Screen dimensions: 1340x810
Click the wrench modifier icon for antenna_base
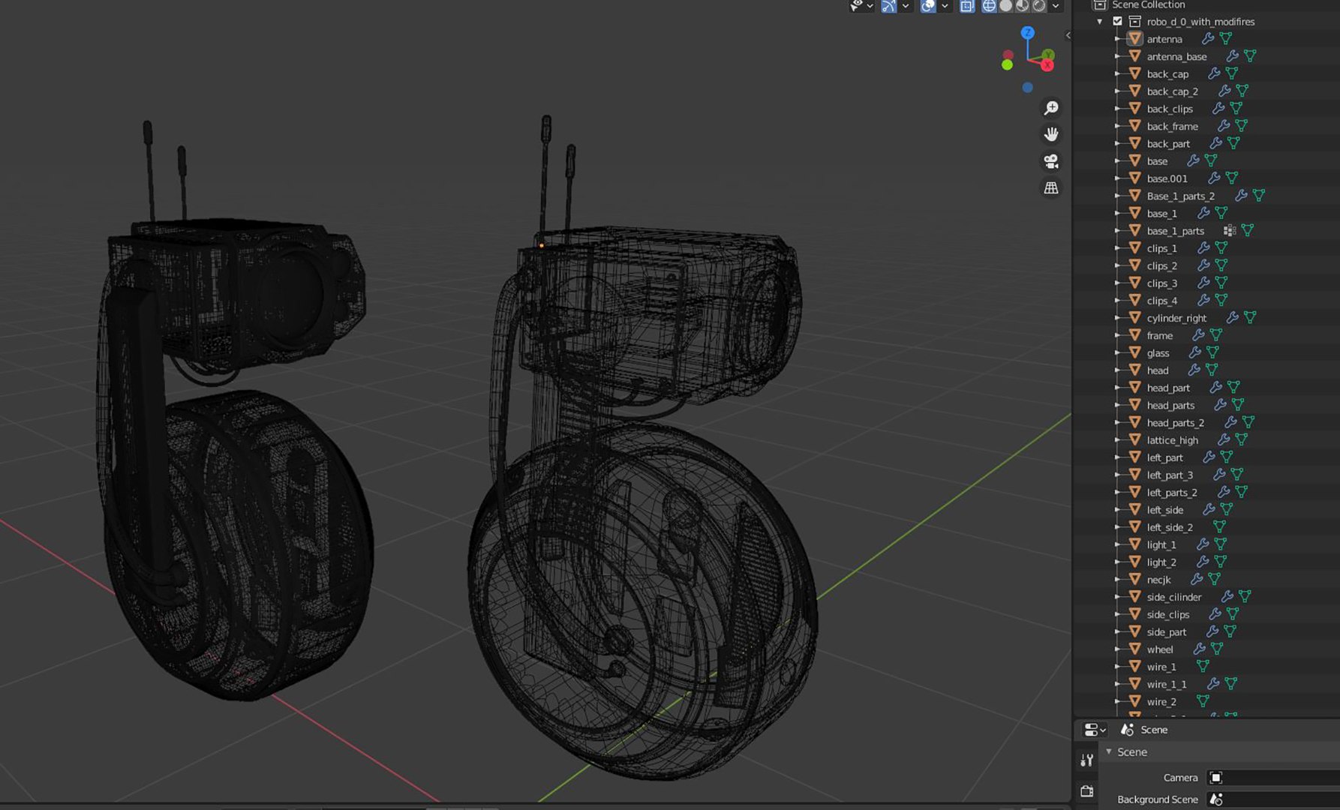click(1232, 56)
